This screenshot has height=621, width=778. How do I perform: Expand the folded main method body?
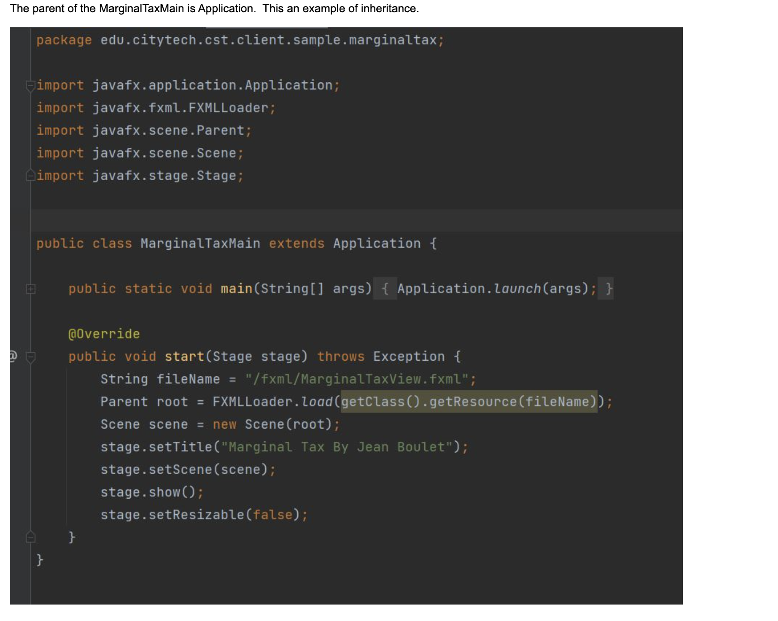tap(30, 289)
